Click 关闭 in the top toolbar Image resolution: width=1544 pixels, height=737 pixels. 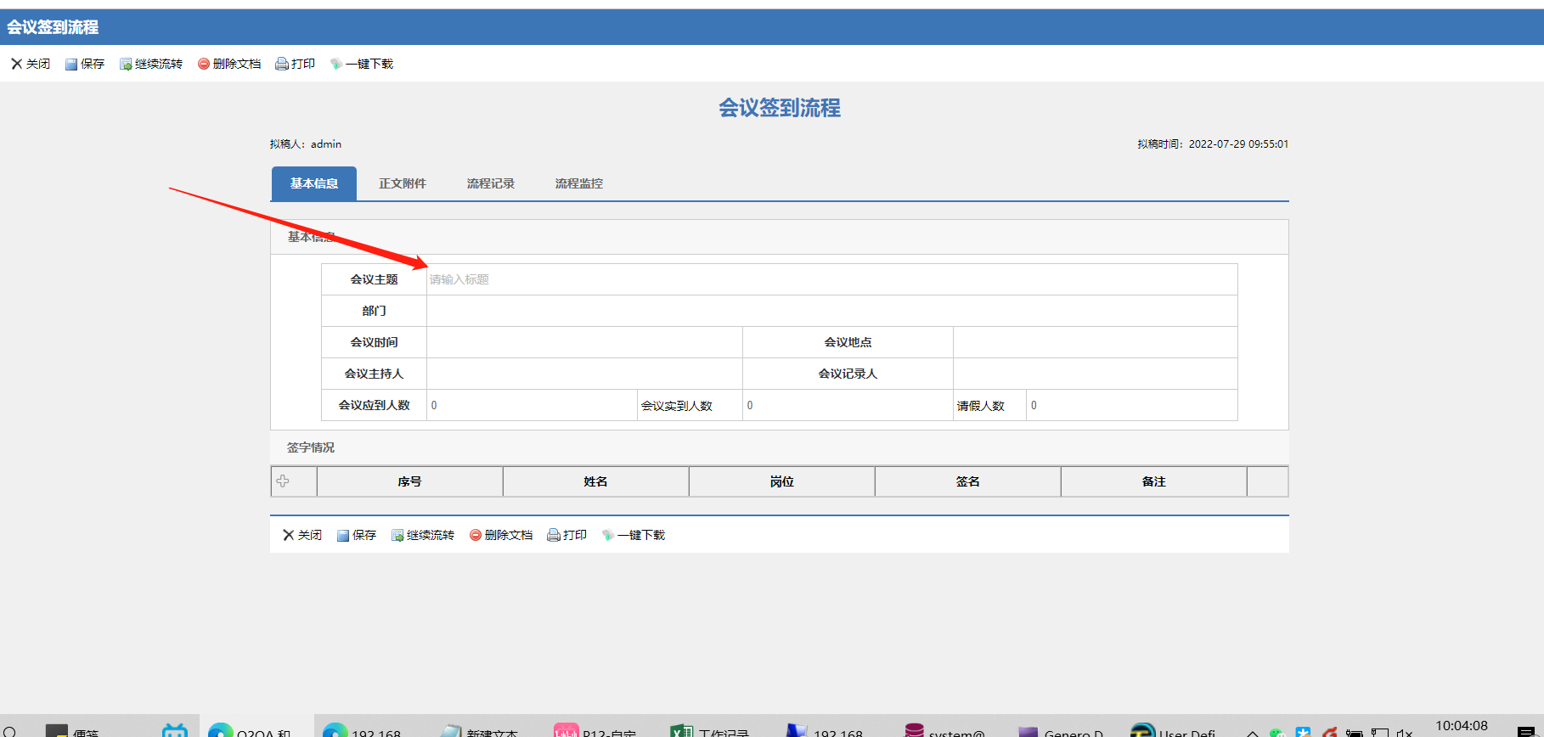[x=31, y=64]
